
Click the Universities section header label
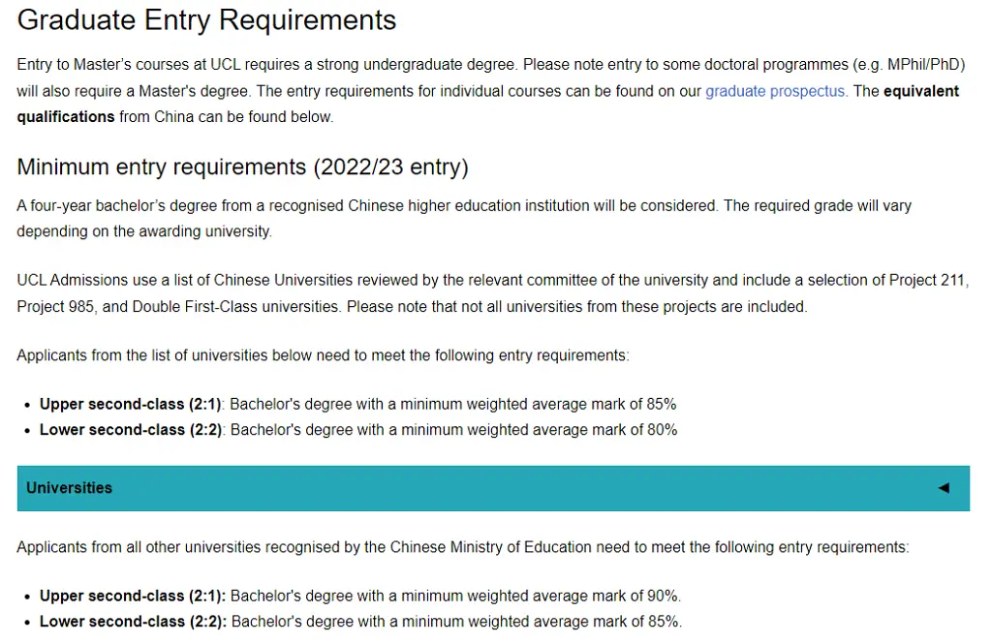coord(69,488)
